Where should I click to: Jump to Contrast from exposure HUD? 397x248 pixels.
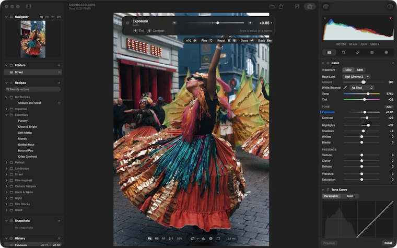(156, 31)
